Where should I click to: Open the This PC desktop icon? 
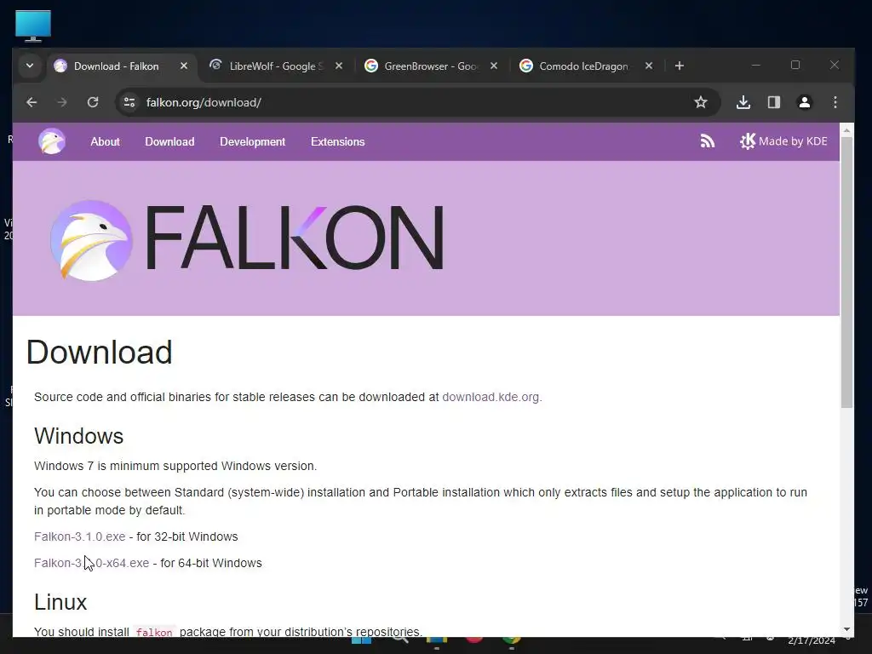pos(33,26)
